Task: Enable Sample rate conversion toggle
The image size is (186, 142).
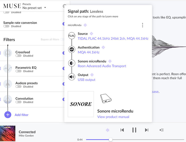Action: coord(6,26)
